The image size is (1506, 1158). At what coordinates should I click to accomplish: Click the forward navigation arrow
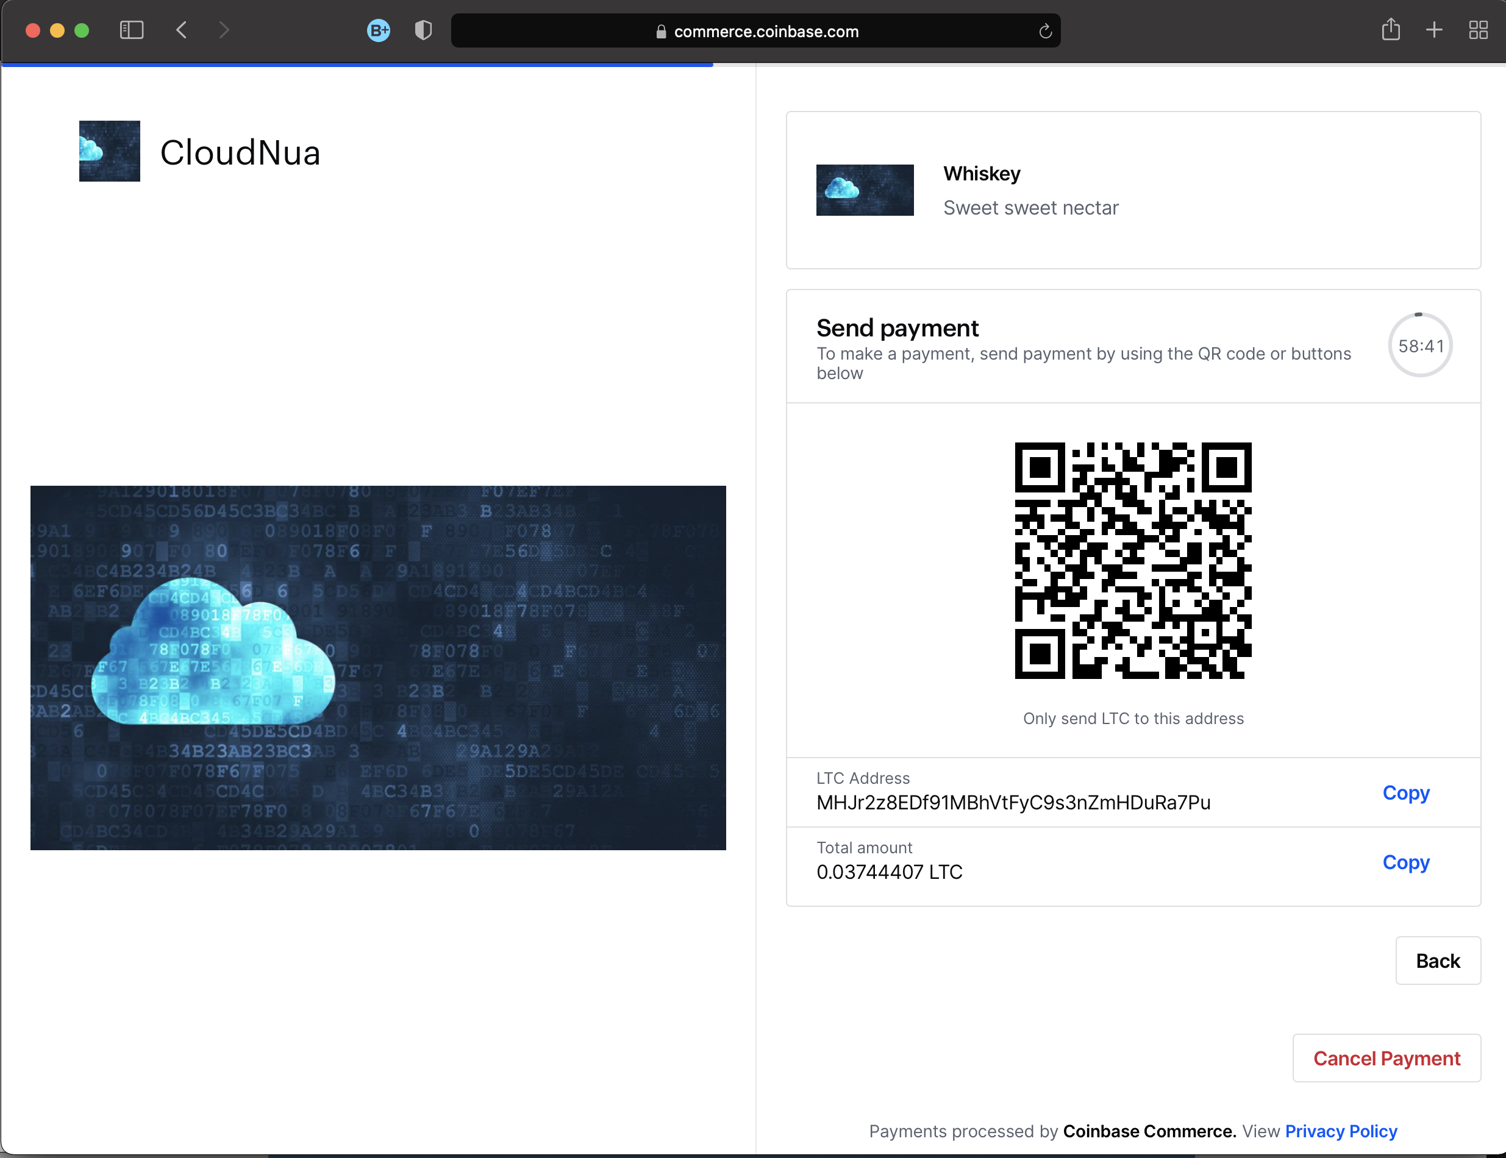tap(224, 30)
